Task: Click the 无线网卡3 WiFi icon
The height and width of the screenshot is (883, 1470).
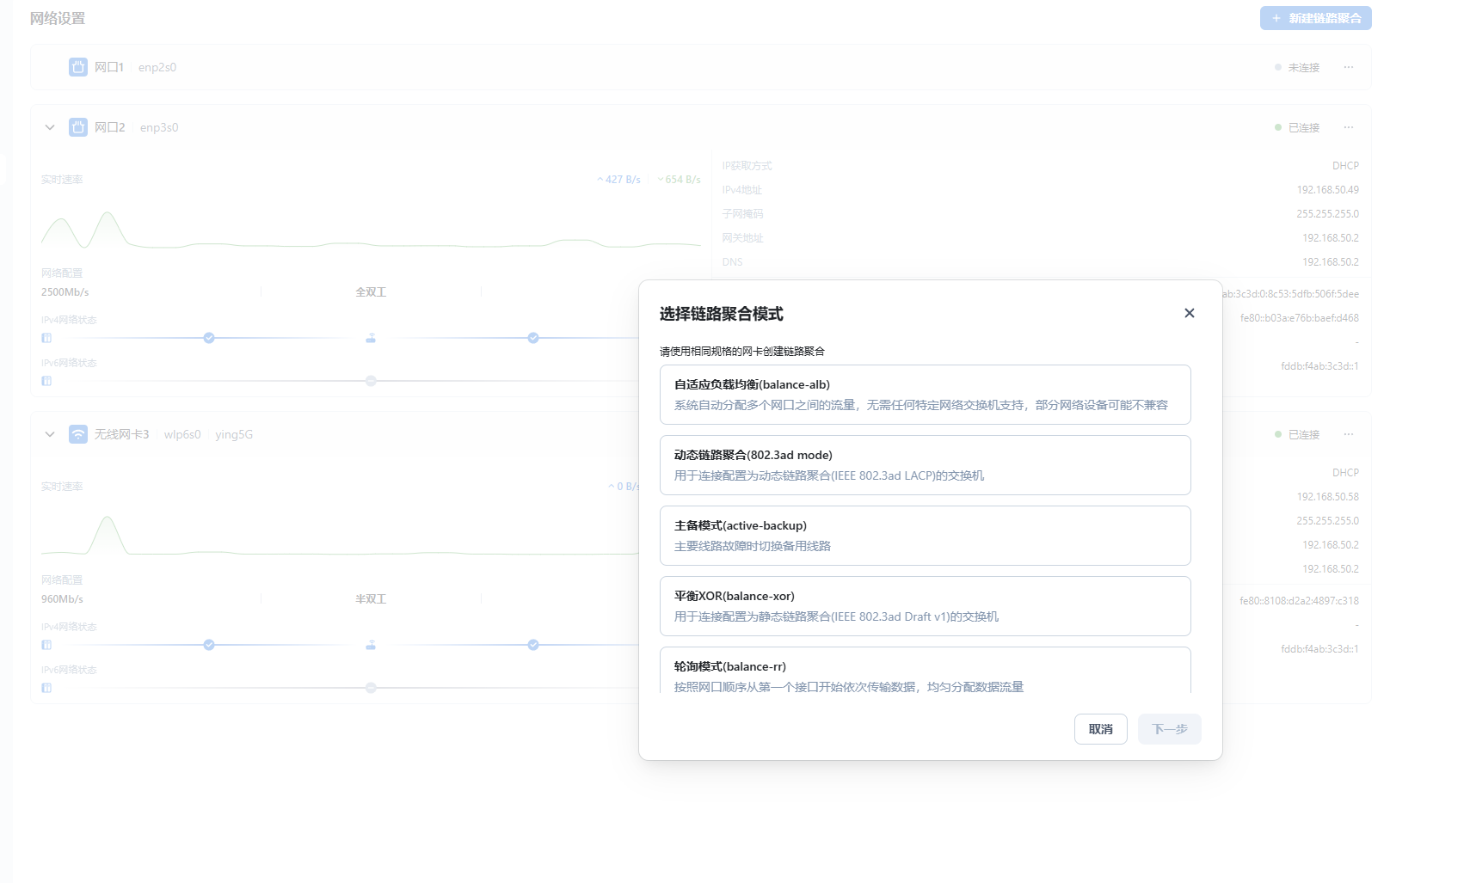Action: pyautogui.click(x=77, y=434)
